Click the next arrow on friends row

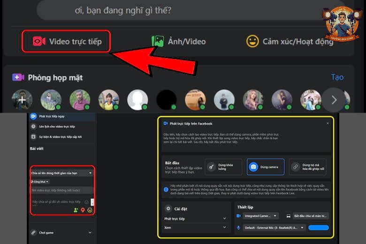pyautogui.click(x=334, y=100)
